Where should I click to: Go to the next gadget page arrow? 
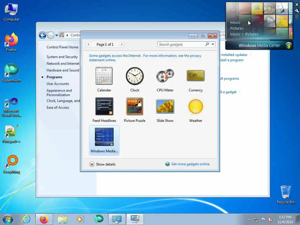point(122,45)
